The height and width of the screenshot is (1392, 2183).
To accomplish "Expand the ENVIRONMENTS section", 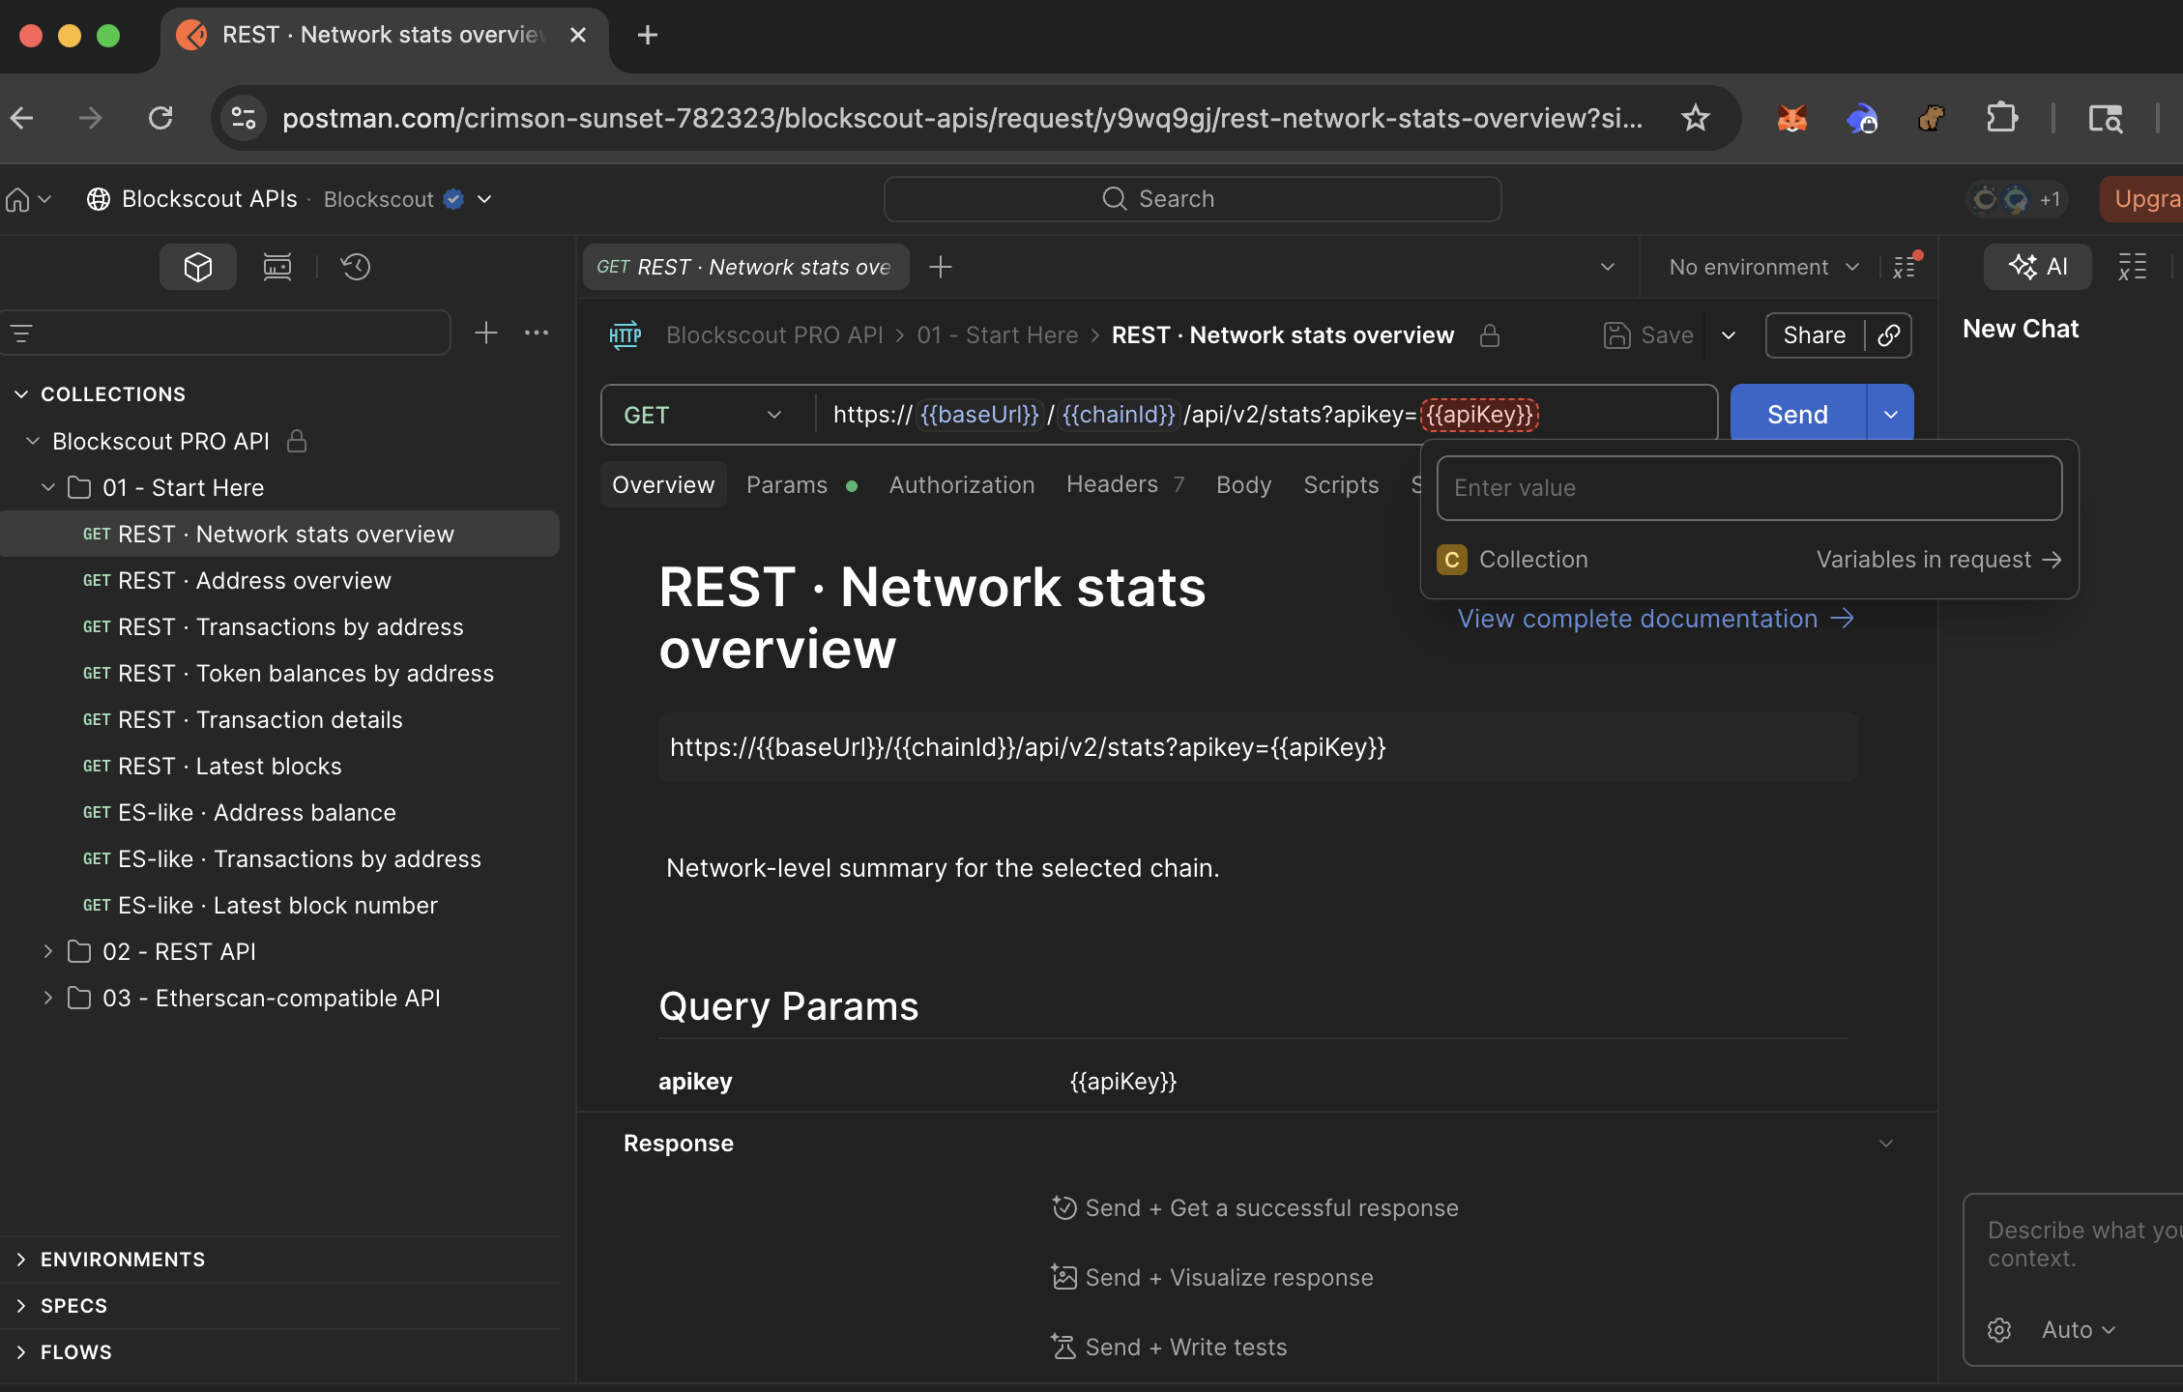I will pos(21,1260).
